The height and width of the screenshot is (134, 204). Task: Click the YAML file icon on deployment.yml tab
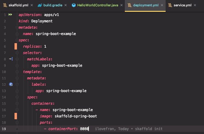(130, 5)
